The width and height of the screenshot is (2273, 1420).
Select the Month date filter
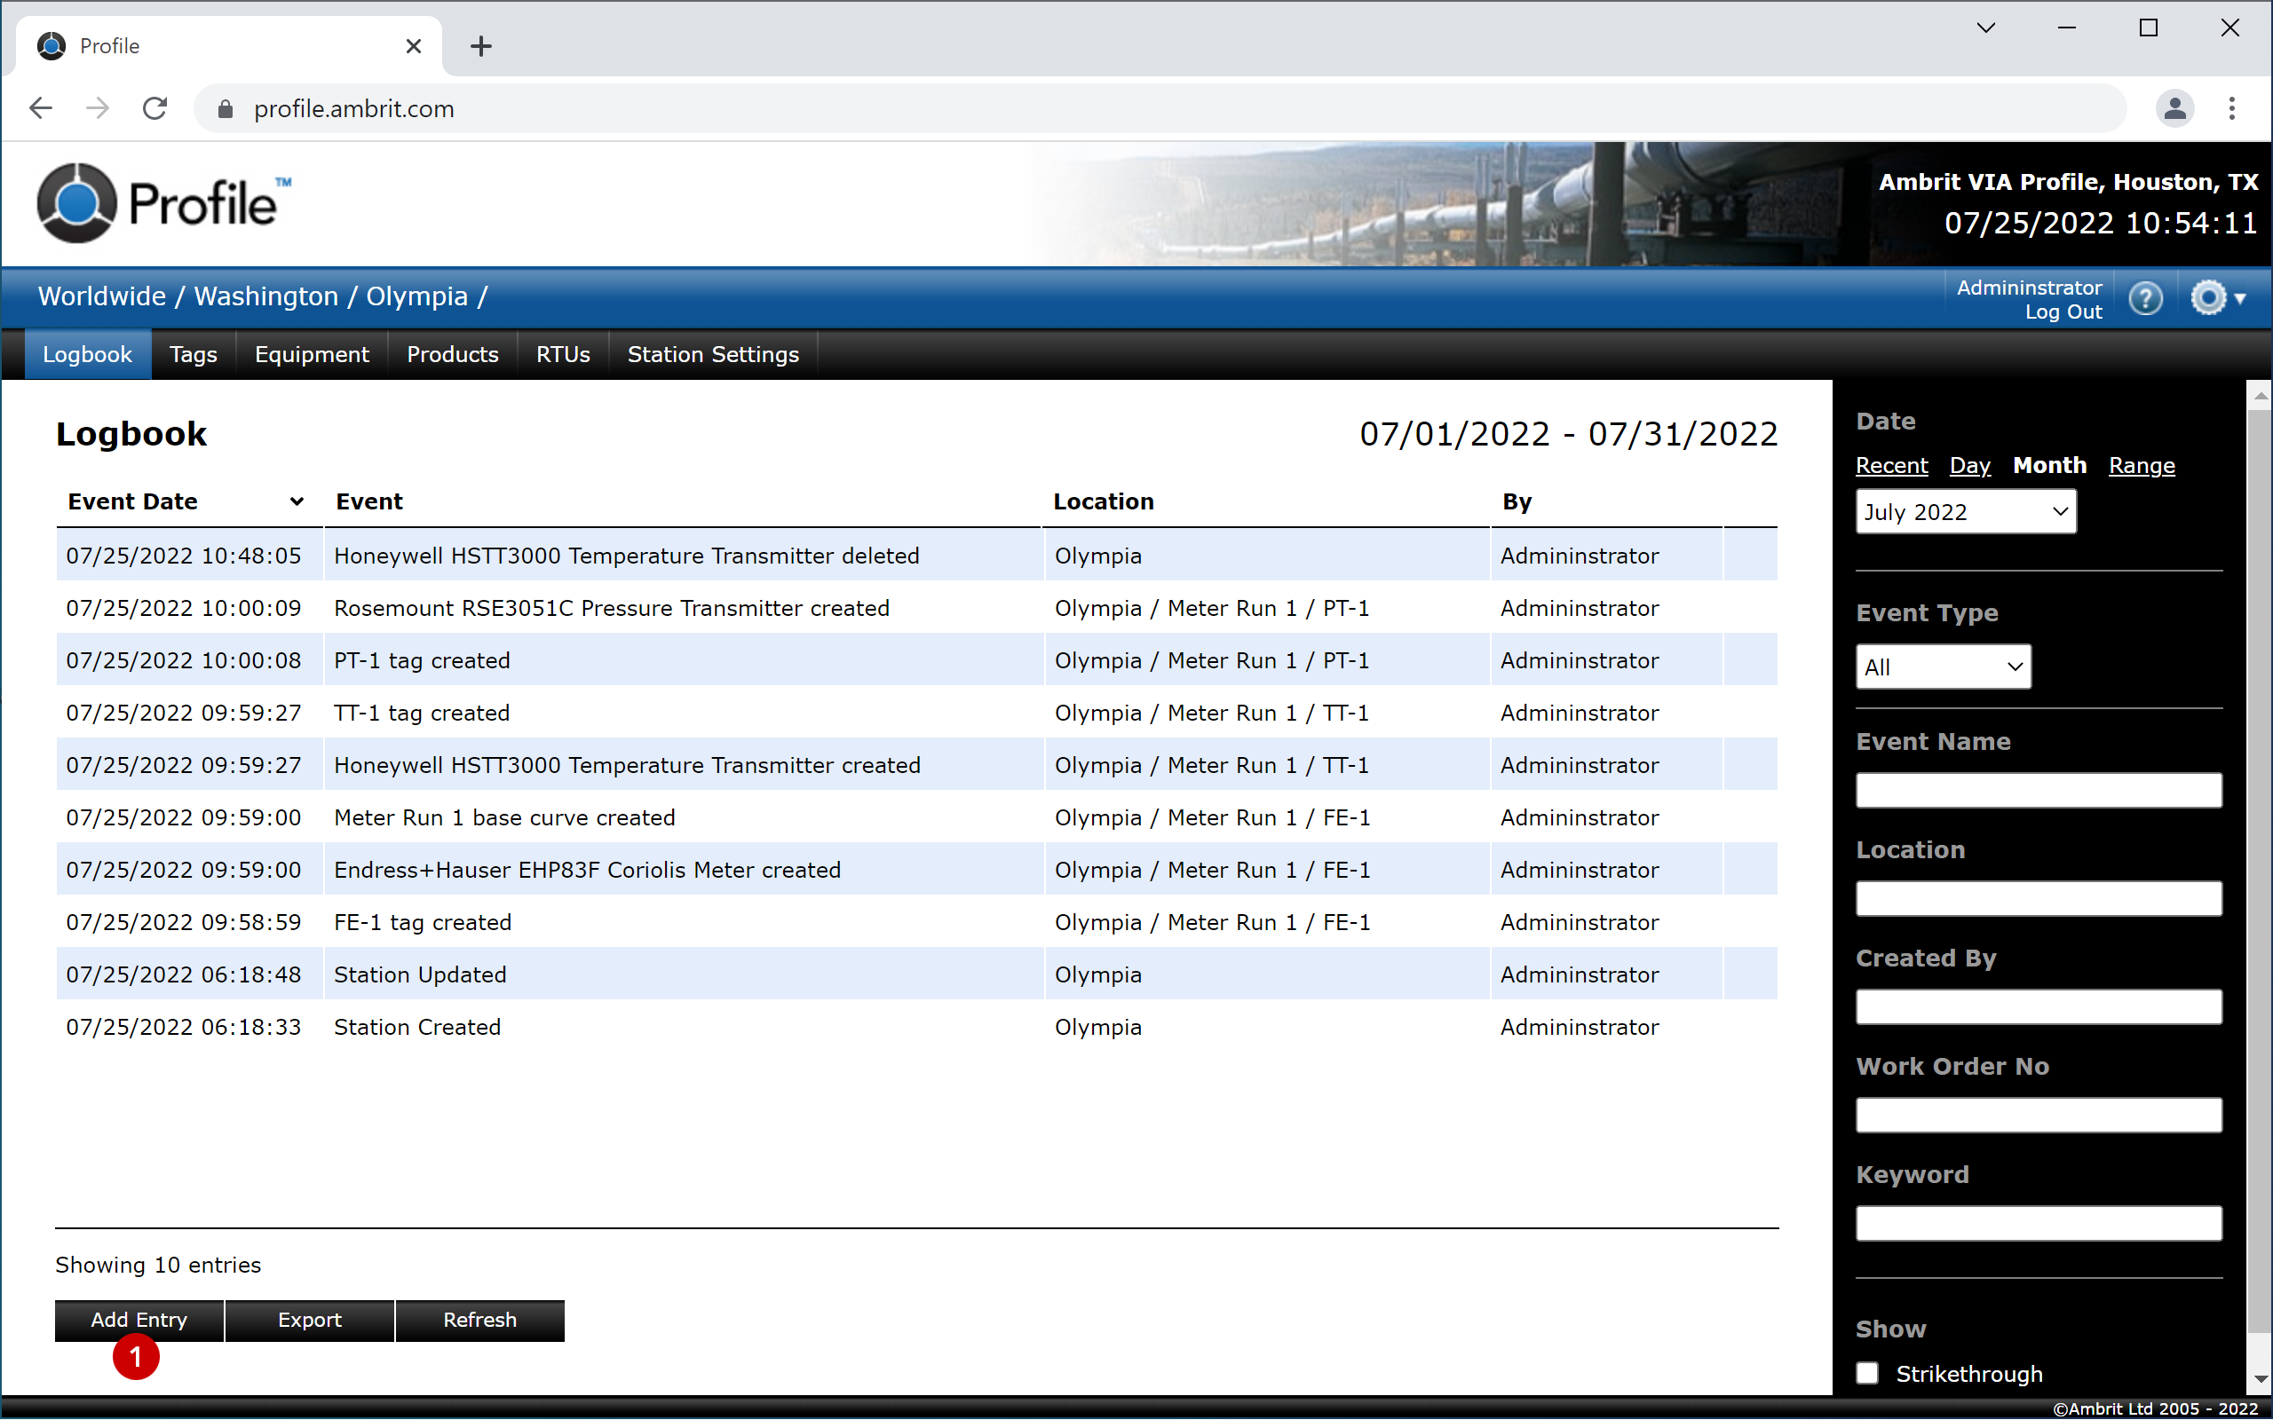point(2049,465)
